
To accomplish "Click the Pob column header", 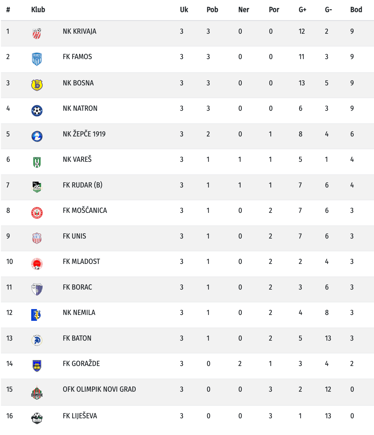I will tap(212, 10).
